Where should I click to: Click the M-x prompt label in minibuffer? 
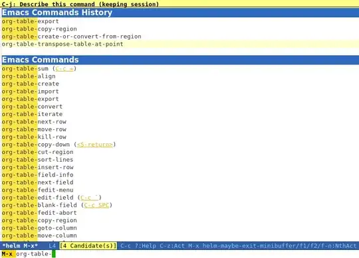tap(7, 253)
